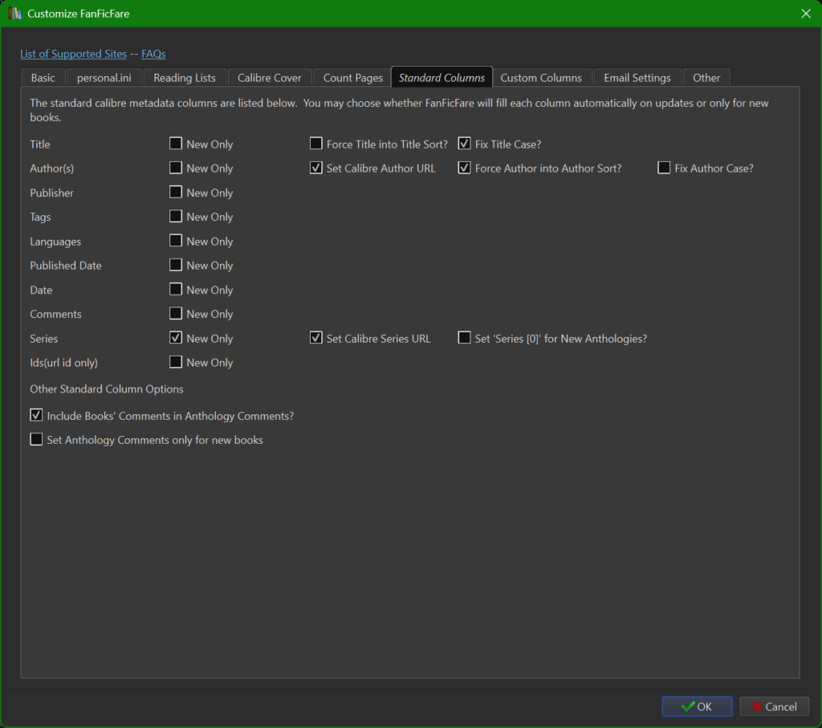Check Force Title into Title Sort
This screenshot has height=728, width=822.
coord(315,143)
